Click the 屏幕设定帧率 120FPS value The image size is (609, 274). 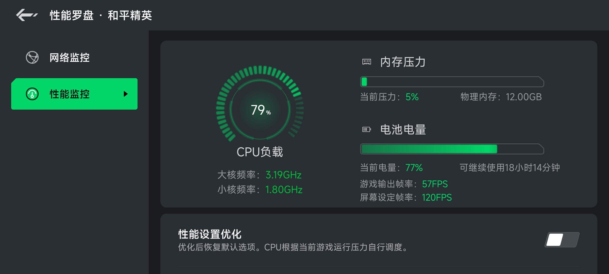pos(437,197)
